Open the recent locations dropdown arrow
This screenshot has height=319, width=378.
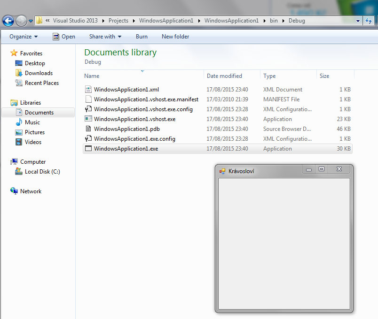point(31,21)
